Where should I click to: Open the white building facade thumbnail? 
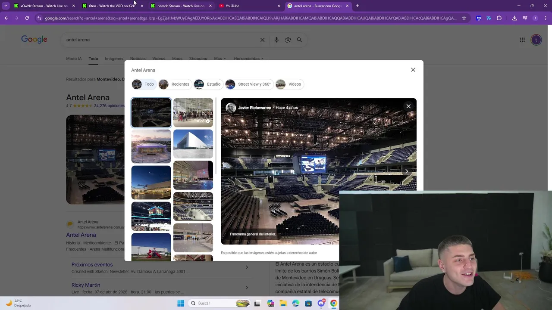point(193,144)
